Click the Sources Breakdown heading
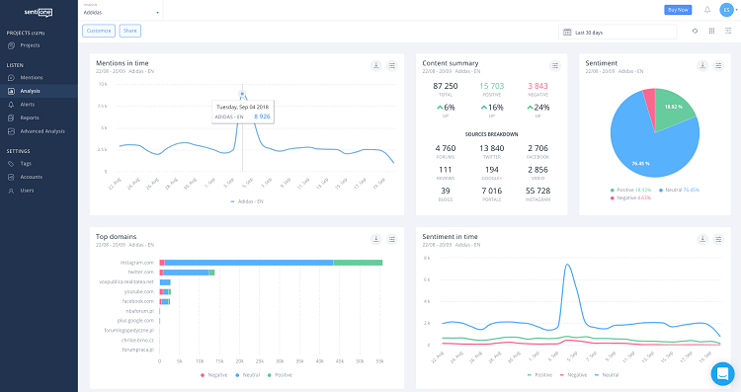This screenshot has width=741, height=392. 491,134
